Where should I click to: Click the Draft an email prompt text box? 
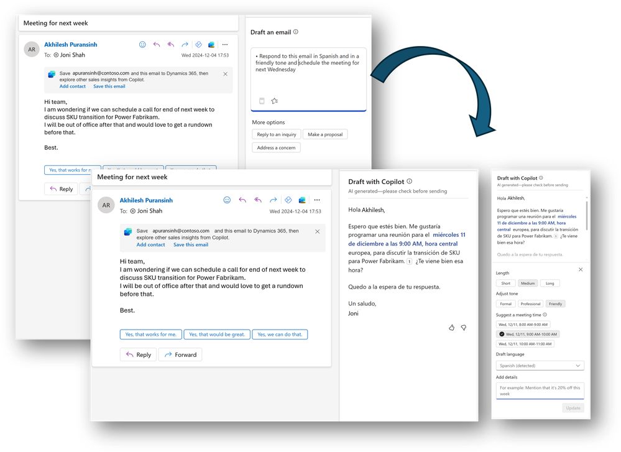[308, 79]
